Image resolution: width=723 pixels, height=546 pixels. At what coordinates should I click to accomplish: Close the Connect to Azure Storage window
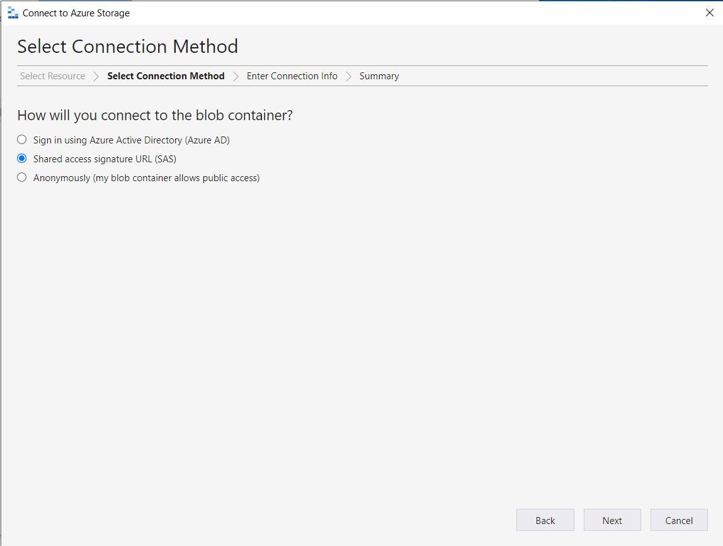coord(710,13)
